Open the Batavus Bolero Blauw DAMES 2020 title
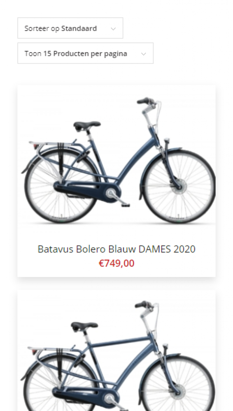 pos(116,249)
